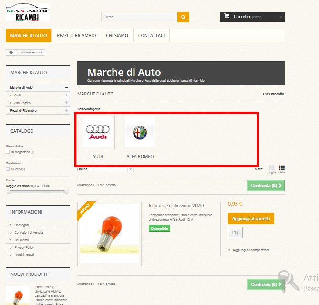Open the ALFA ROMEO subcategory text link

tap(140, 157)
